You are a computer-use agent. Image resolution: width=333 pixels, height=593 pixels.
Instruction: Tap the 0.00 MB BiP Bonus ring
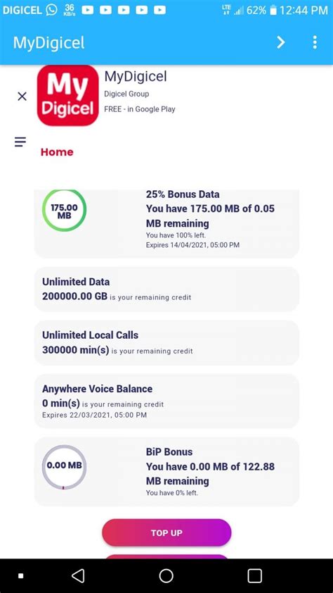pyautogui.click(x=64, y=467)
